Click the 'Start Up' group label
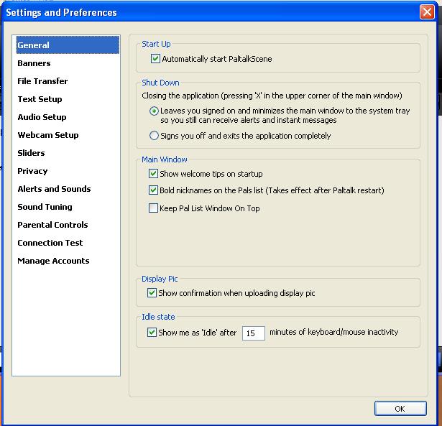442x426 pixels. point(156,44)
